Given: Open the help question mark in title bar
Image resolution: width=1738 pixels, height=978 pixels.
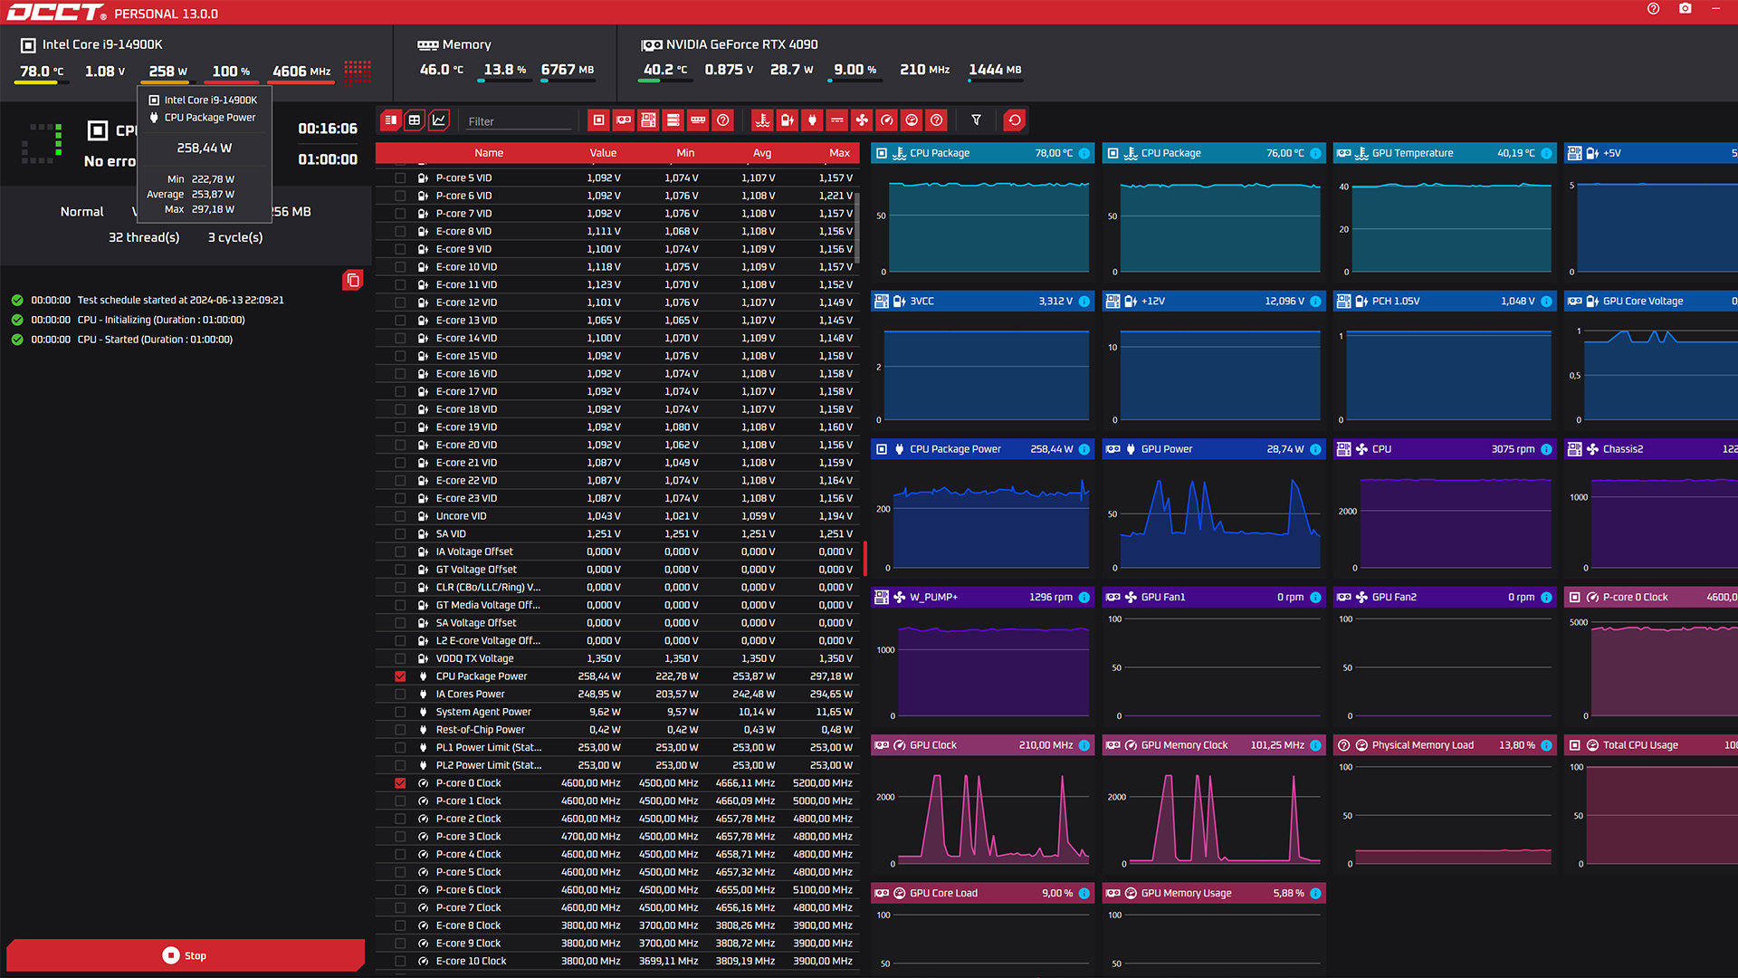Looking at the screenshot, I should click(1653, 9).
